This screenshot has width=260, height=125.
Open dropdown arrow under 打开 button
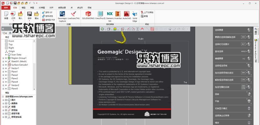point(13,21)
